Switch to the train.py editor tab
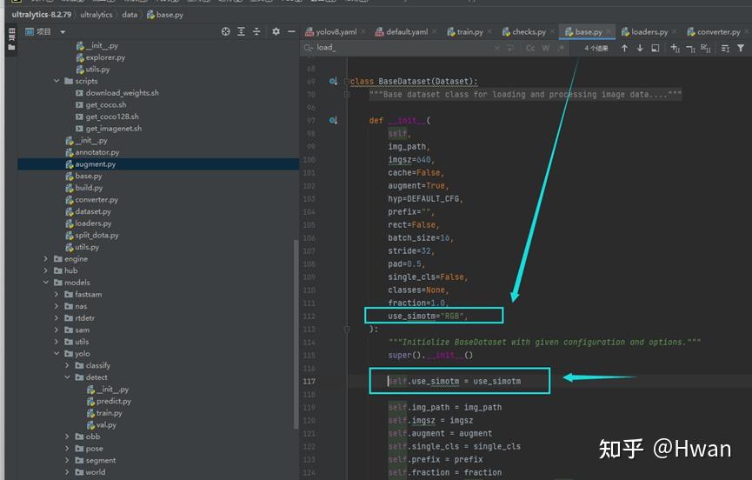 (469, 32)
